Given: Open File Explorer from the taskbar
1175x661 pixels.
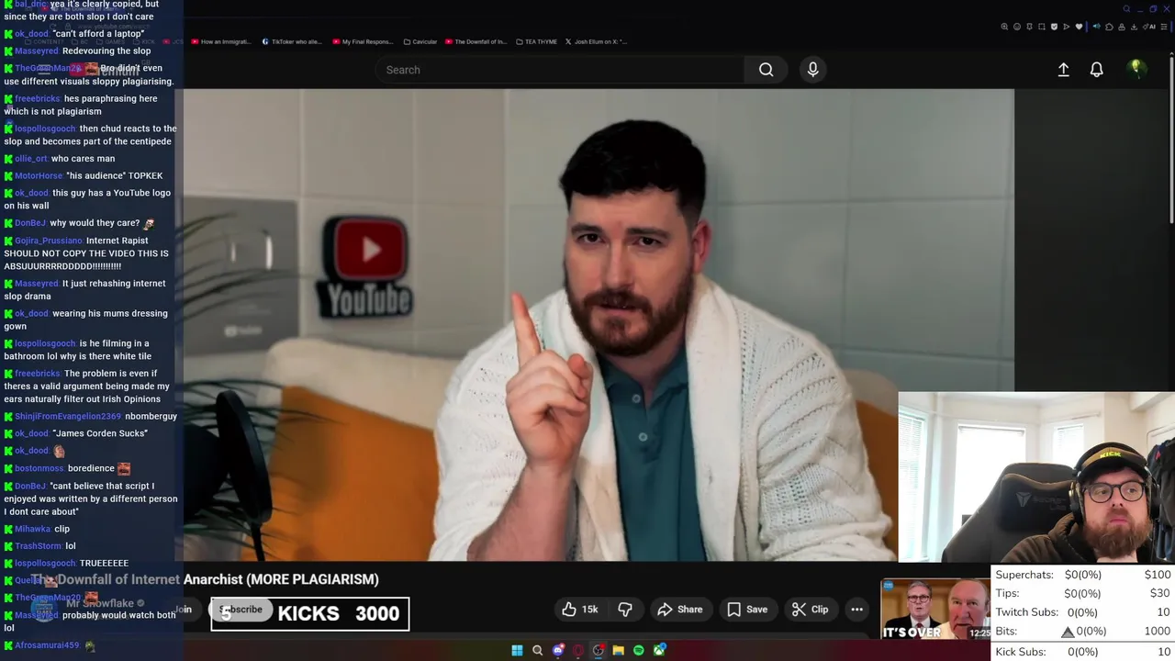Looking at the screenshot, I should click(x=619, y=650).
